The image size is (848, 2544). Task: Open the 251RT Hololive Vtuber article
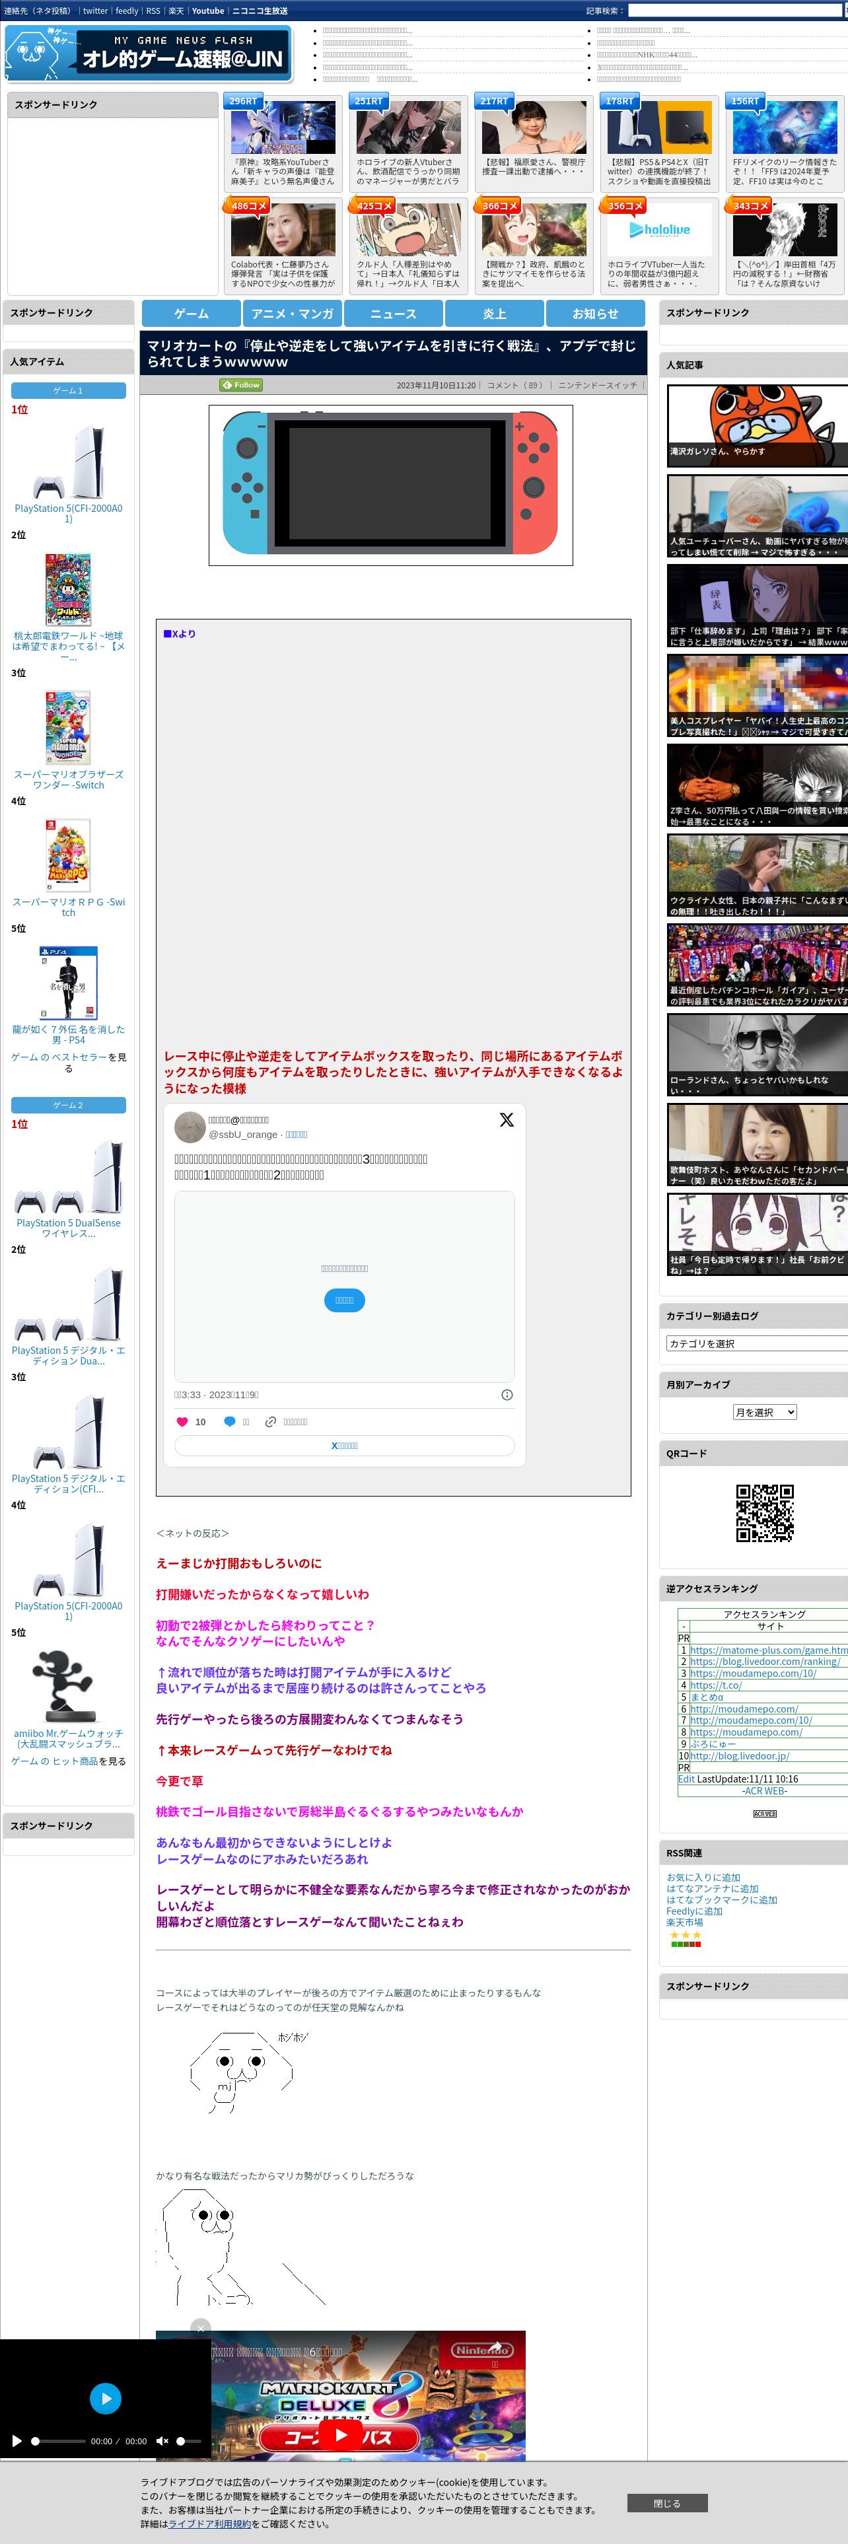409,127
